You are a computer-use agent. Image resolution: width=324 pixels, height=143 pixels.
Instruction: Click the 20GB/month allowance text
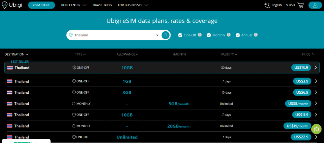[179, 126]
